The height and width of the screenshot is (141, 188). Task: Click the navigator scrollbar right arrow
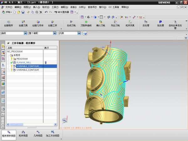(x=55, y=124)
